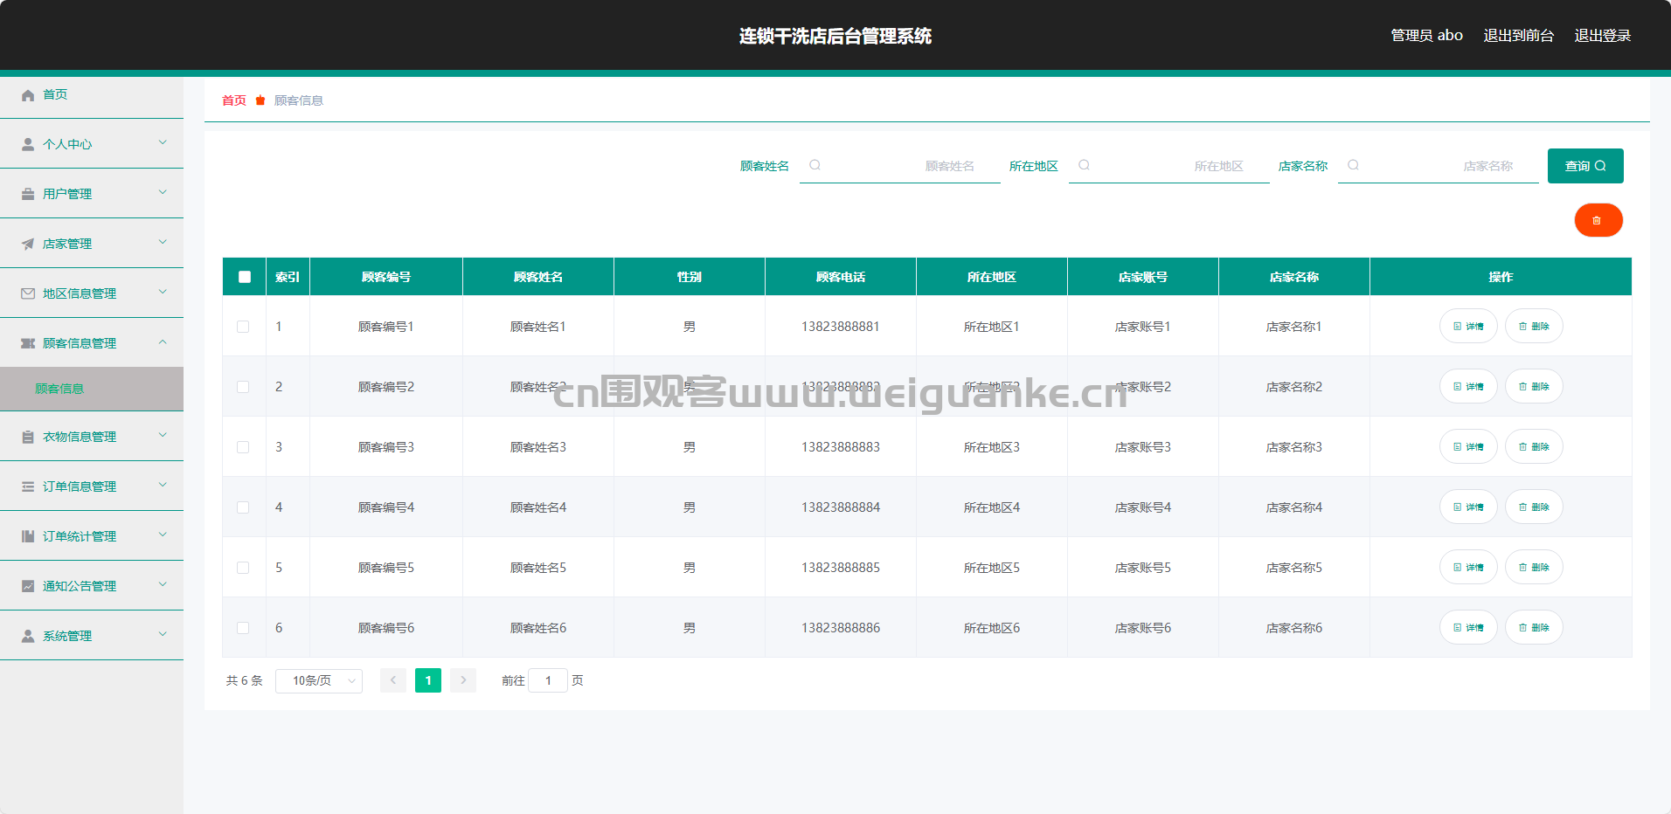This screenshot has width=1671, height=814.
Task: Open 详情 for 顾客编号3
Action: click(1468, 446)
